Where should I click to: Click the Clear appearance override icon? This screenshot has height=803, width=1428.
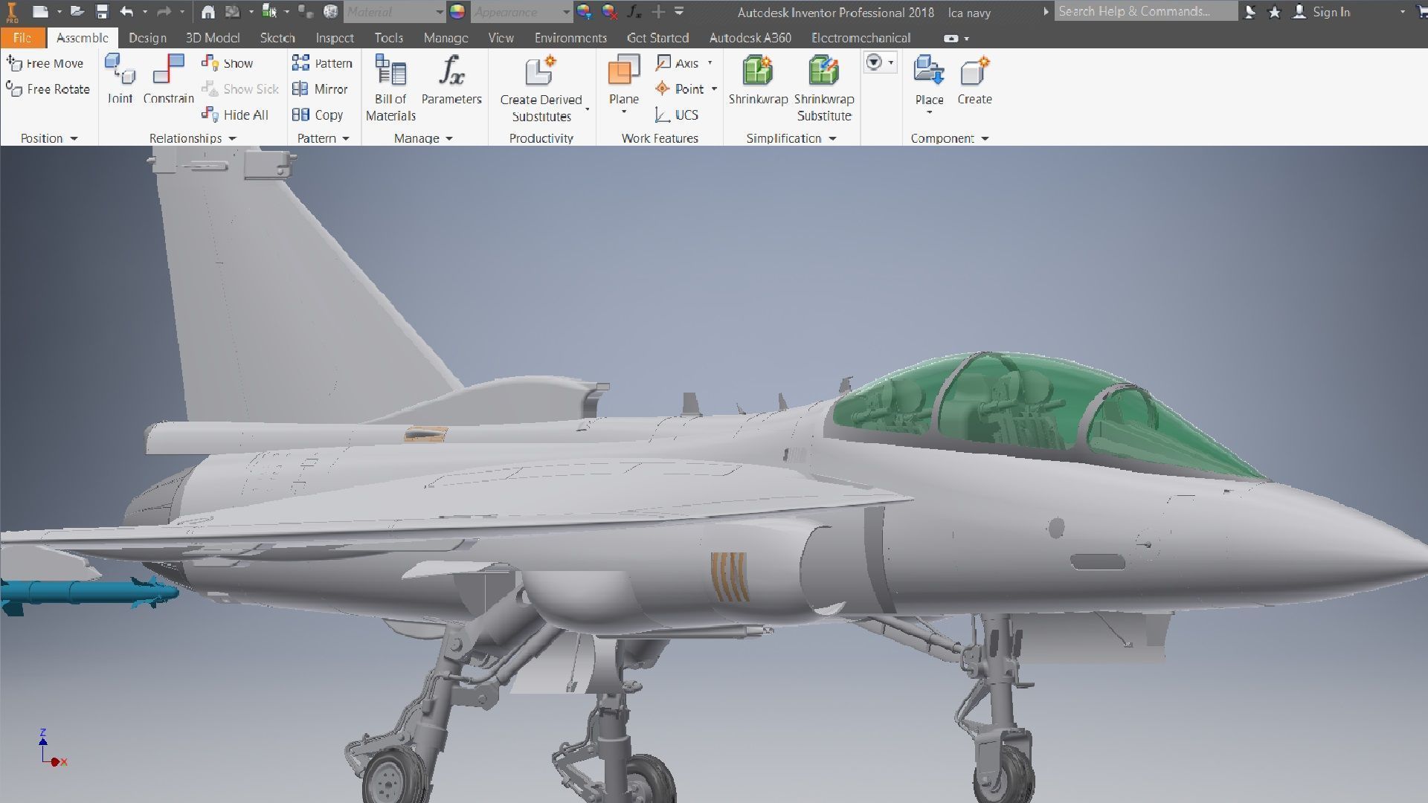pos(610,12)
